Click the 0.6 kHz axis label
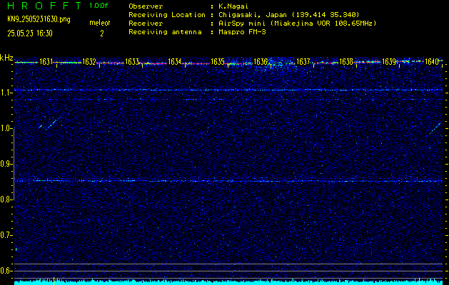 pos(6,271)
